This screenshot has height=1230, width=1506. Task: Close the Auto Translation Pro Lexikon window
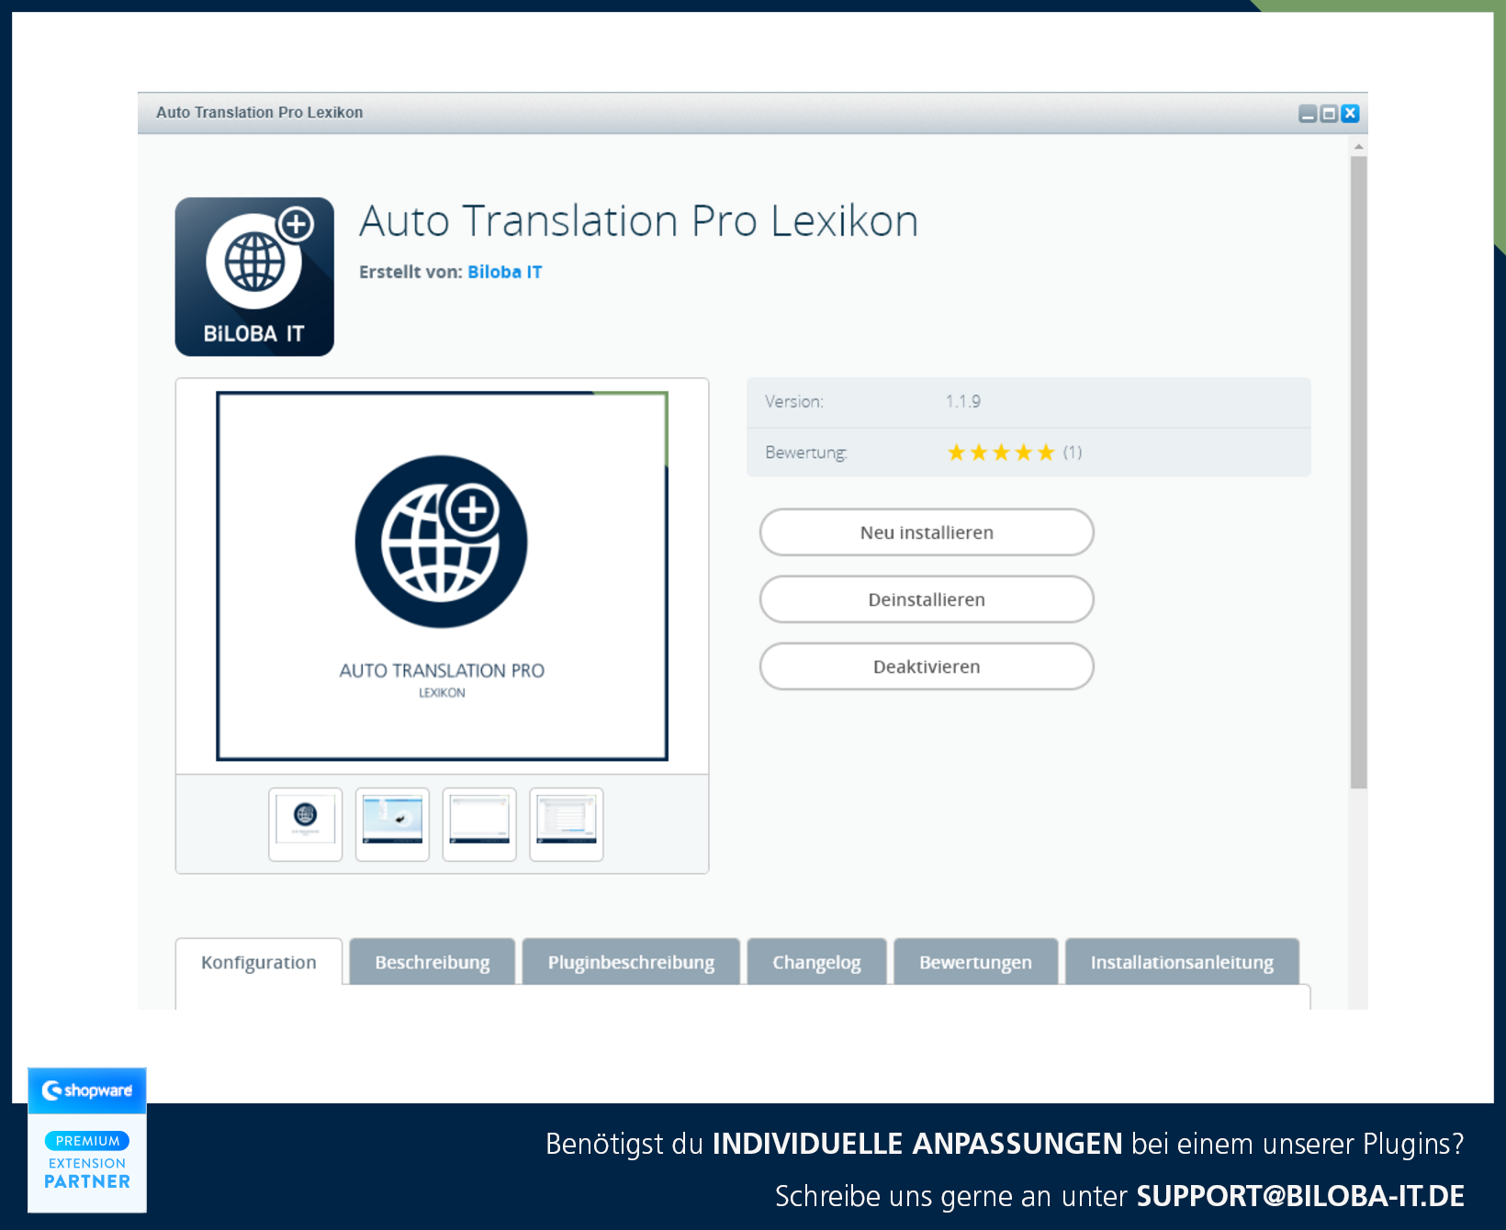pyautogui.click(x=1350, y=113)
